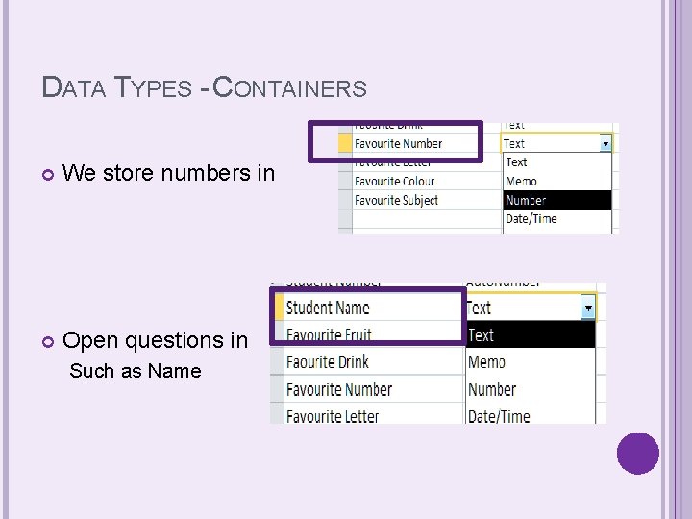Click the Favourite Subject field name cell
This screenshot has width=692, height=519.
click(x=426, y=200)
